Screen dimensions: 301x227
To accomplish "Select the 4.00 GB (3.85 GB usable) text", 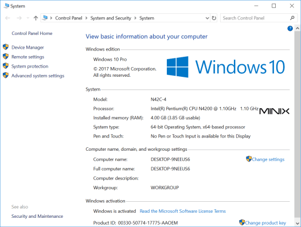I will pyautogui.click(x=175, y=118).
